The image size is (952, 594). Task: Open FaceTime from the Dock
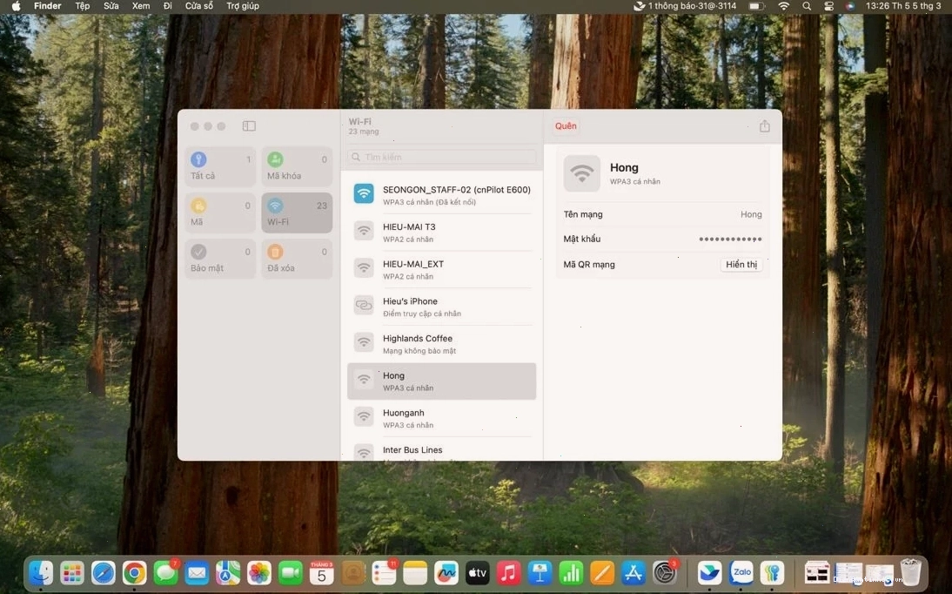(291, 573)
